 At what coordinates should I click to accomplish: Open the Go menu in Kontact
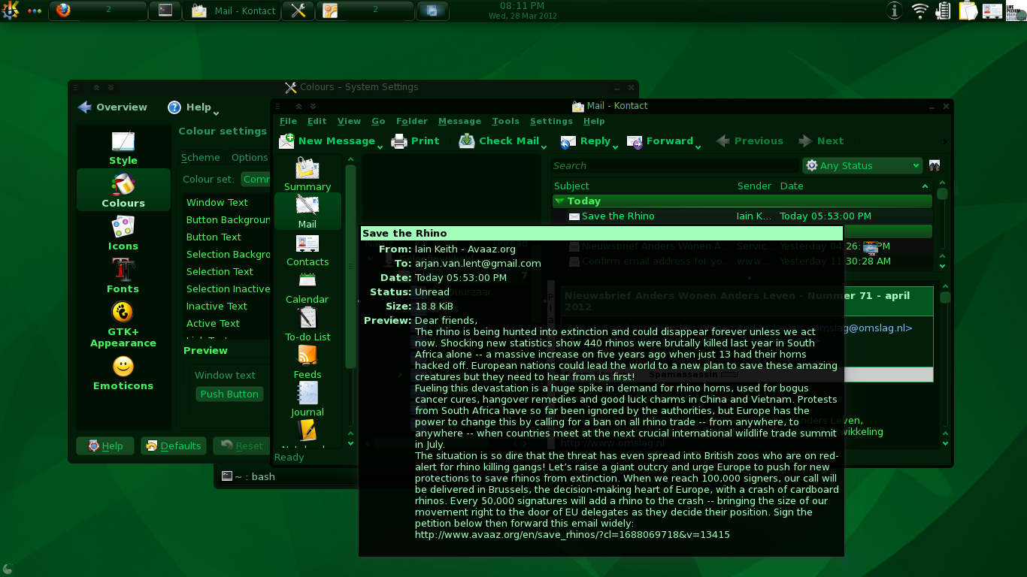pos(378,121)
